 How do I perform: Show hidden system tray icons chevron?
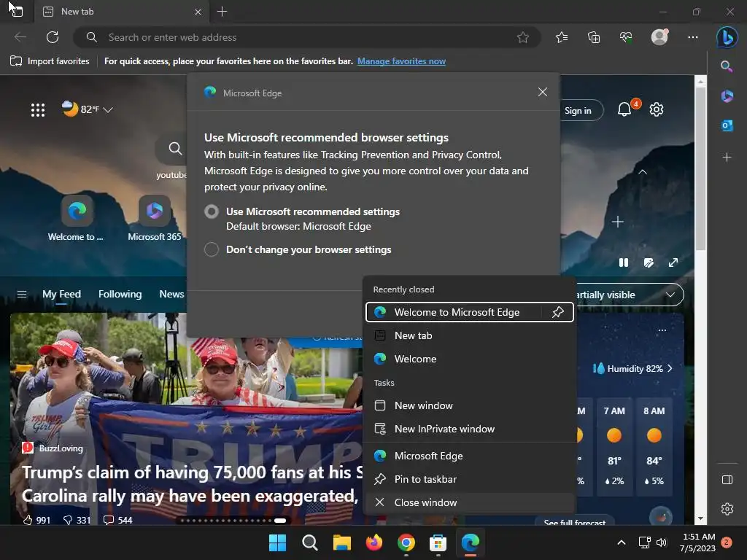coord(622,542)
